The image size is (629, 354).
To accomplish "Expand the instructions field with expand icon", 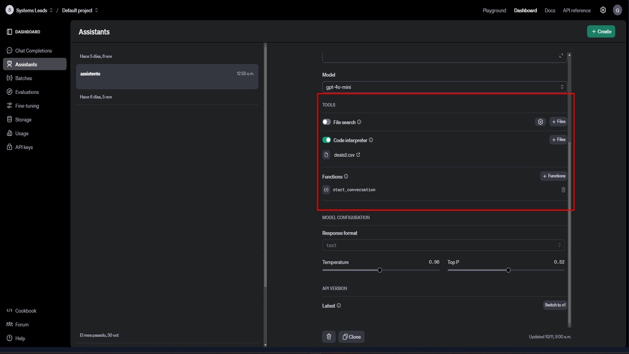I will tap(561, 56).
